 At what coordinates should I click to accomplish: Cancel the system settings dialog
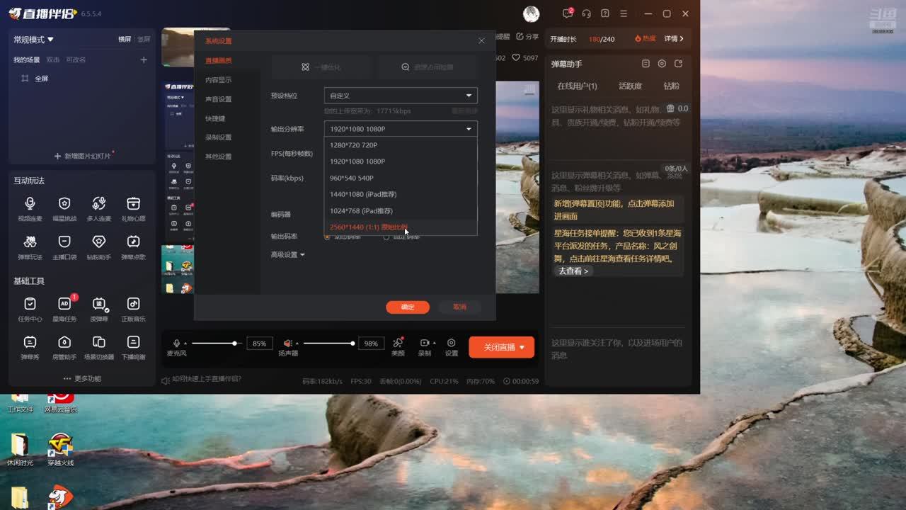(460, 307)
